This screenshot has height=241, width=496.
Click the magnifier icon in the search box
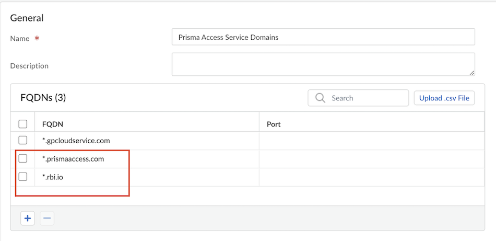pos(321,98)
